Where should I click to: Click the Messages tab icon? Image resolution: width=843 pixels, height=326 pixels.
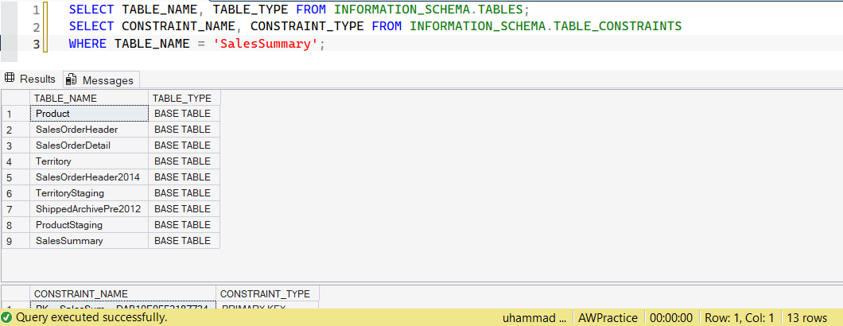[71, 80]
